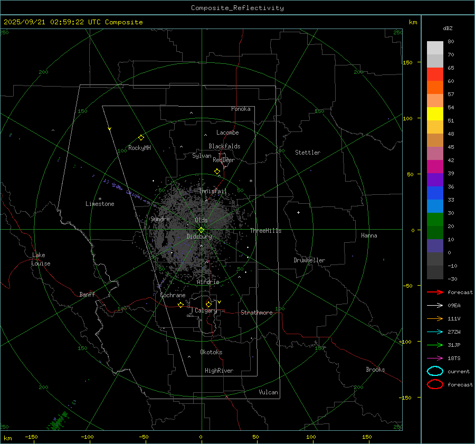Click the Stettler town label
The image size is (475, 444).
(x=307, y=153)
